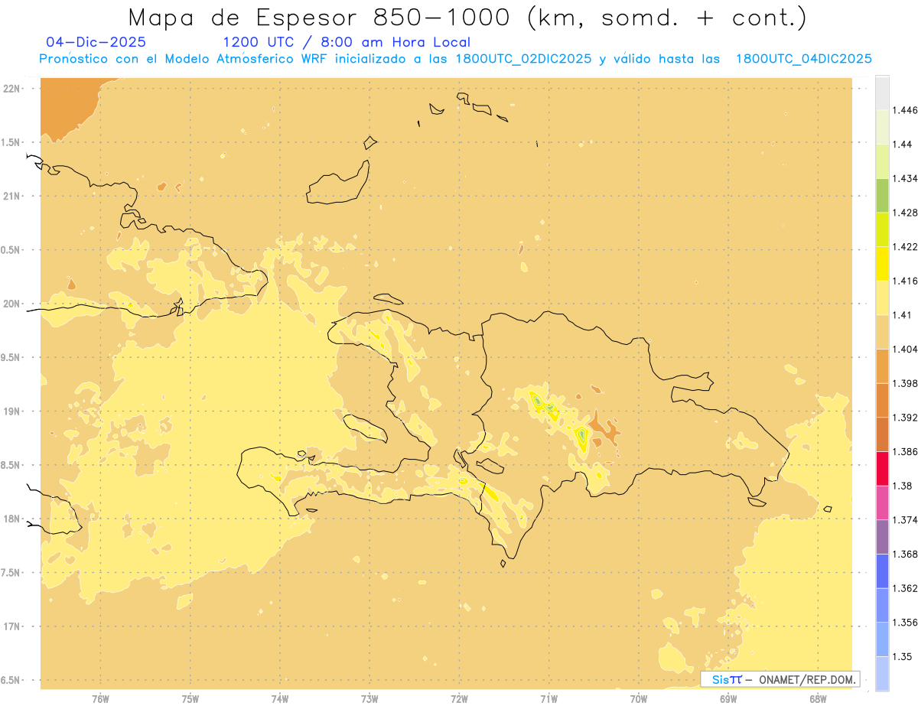Click the '1.44' colorbar value
The width and height of the screenshot is (918, 709).
coord(902,144)
